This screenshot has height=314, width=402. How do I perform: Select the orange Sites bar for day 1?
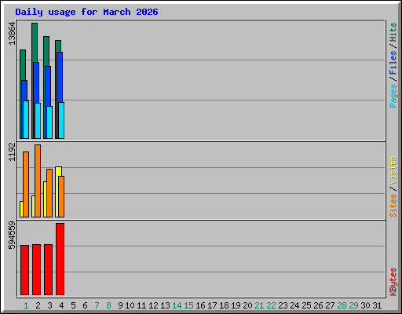click(x=26, y=184)
